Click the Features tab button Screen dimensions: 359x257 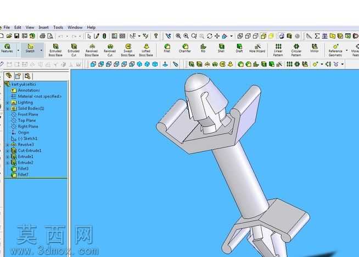7,48
